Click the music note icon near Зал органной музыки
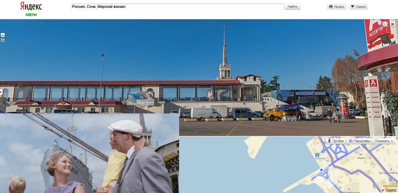The height and width of the screenshot is (193, 398). click(391, 169)
